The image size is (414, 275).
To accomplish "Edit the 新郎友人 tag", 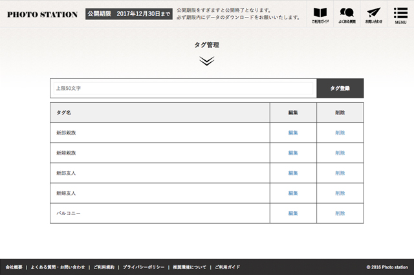I will [293, 173].
